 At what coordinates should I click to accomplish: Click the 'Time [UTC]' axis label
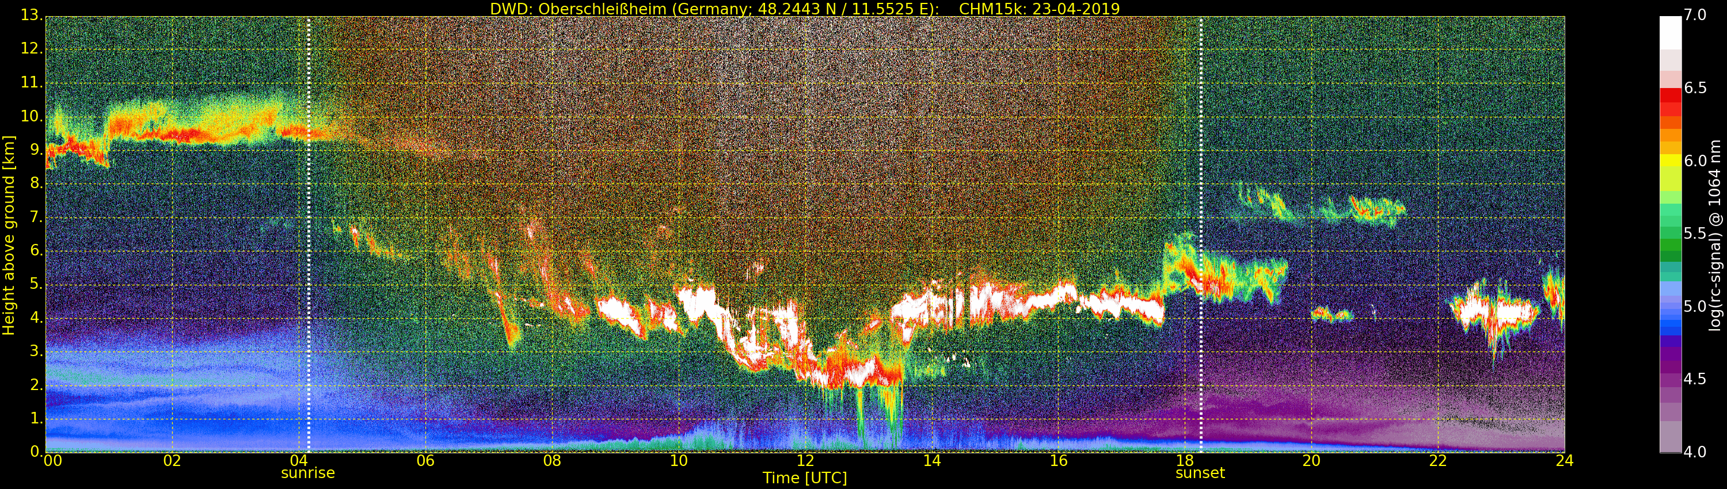[x=805, y=478]
